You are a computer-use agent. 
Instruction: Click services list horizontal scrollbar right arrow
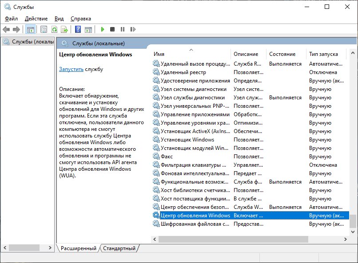345,239
